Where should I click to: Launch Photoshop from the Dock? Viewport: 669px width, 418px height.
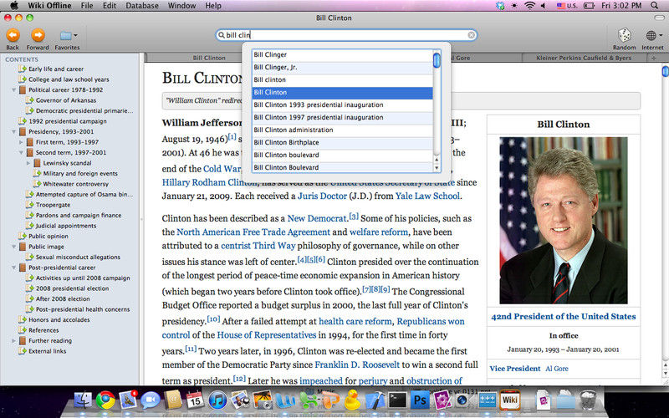point(420,400)
